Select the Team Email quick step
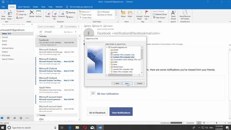231x130 pixels. coord(86,15)
